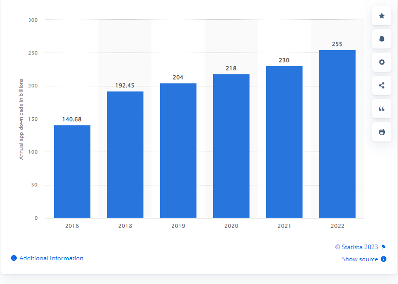This screenshot has width=398, height=284.
Task: Click the 2019 x-axis label
Action: pos(178,226)
